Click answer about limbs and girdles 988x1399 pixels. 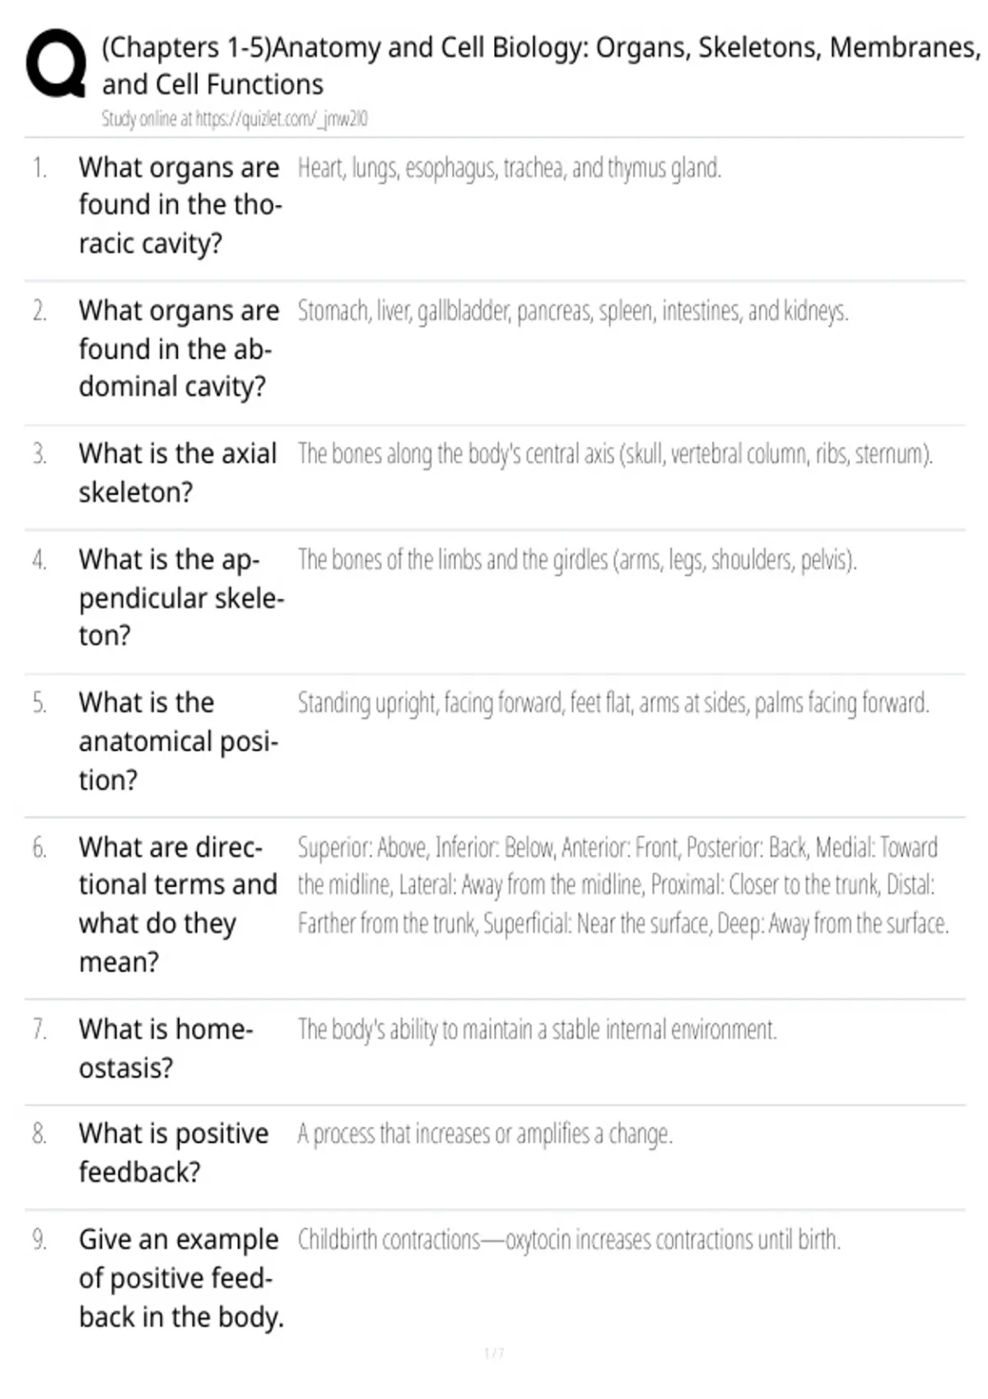576,560
